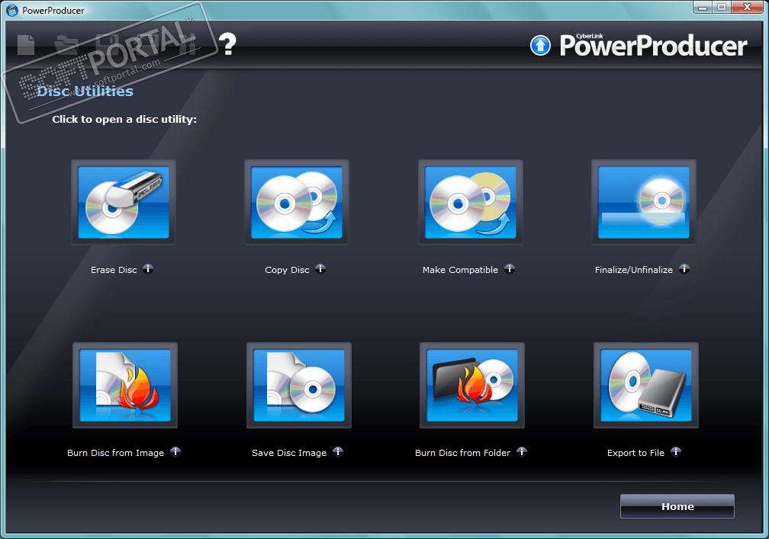Image resolution: width=769 pixels, height=539 pixels.
Task: Click the Save Project floppy icon
Action: 107,44
